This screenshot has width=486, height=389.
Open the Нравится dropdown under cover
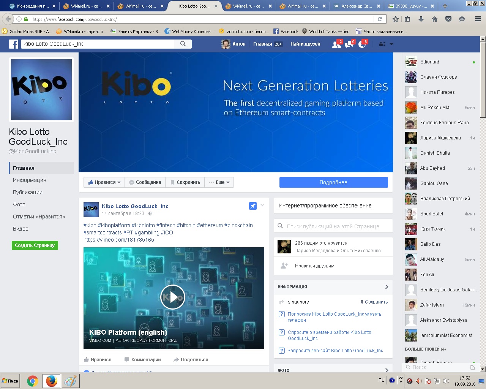(104, 182)
